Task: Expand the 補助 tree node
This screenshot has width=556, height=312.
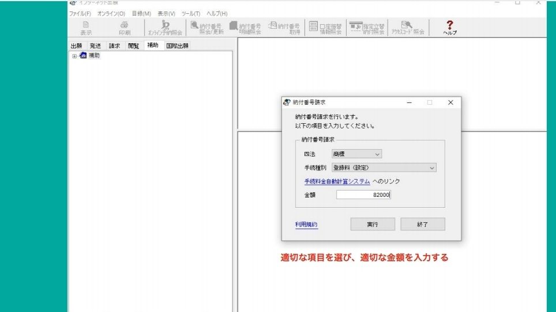Action: [x=74, y=56]
